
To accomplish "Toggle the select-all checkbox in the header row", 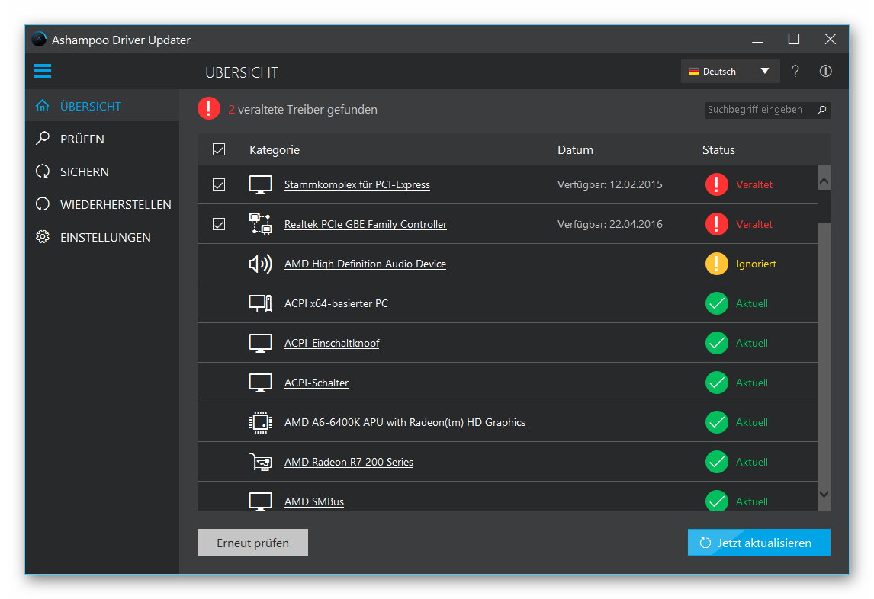I will [219, 149].
